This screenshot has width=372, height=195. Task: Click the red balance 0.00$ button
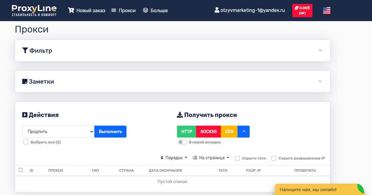[302, 10]
